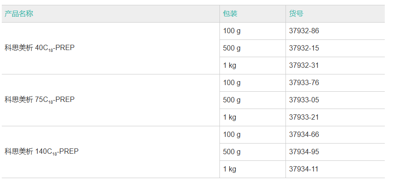Screen dimensions: 395x183
Task: Click 100 g package for 40C18-PREP
Action: tap(232, 31)
